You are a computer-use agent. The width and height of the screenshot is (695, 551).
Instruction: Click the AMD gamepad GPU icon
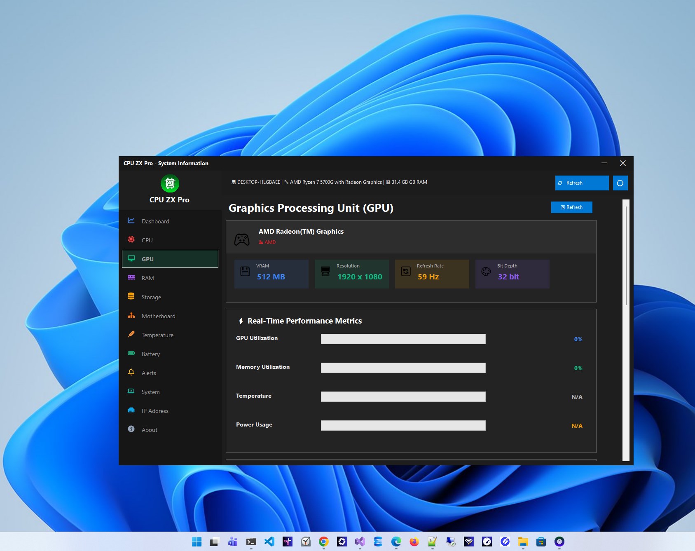(x=241, y=239)
